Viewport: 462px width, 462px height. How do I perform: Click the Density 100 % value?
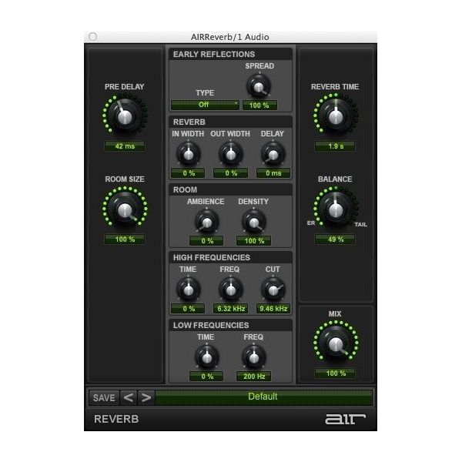click(253, 241)
